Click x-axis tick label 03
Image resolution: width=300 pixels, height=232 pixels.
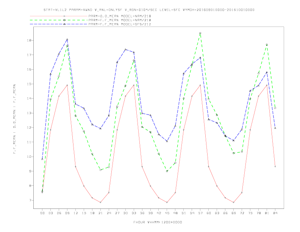pyautogui.click(x=50, y=213)
